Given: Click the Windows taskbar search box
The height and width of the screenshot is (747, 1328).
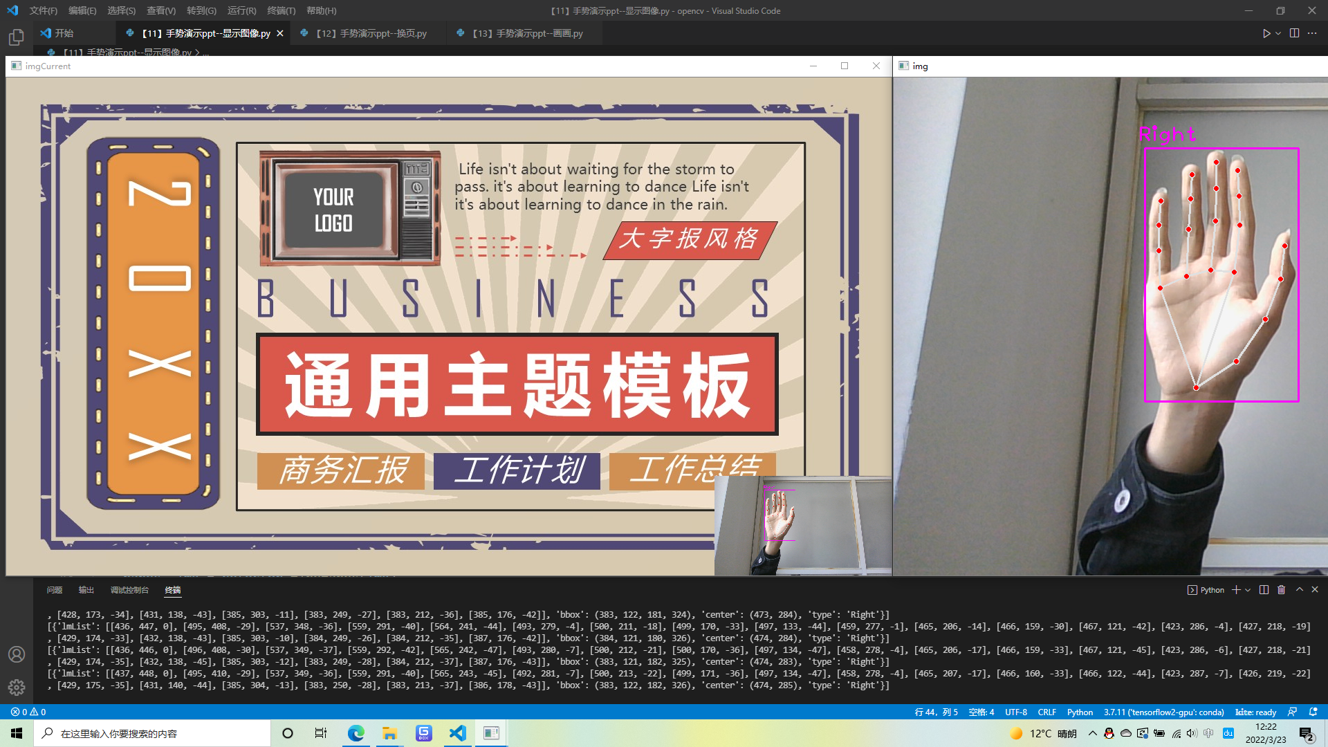Looking at the screenshot, I should pyautogui.click(x=152, y=733).
